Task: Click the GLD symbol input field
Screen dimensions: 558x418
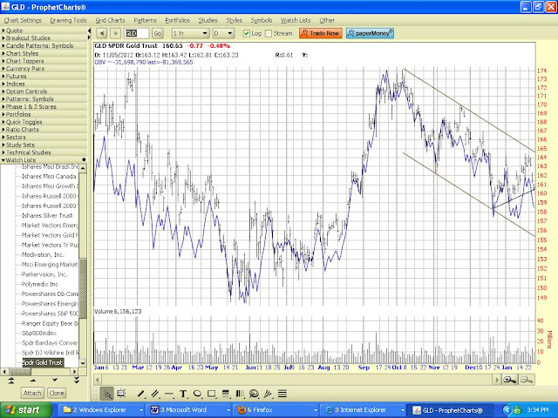Action: 136,33
